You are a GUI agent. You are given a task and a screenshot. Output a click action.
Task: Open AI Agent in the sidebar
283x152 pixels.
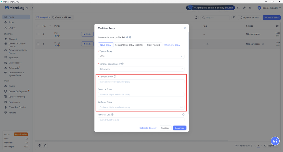click(16, 39)
